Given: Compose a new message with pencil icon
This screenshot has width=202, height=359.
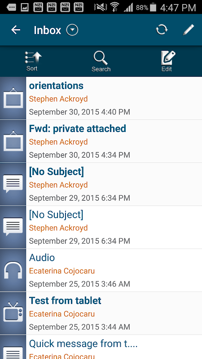Looking at the screenshot, I should (x=188, y=30).
